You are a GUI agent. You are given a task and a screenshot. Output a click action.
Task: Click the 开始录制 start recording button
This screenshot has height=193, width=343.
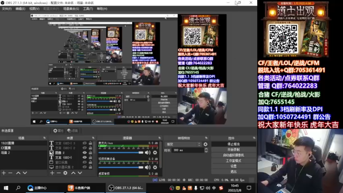click(233, 150)
